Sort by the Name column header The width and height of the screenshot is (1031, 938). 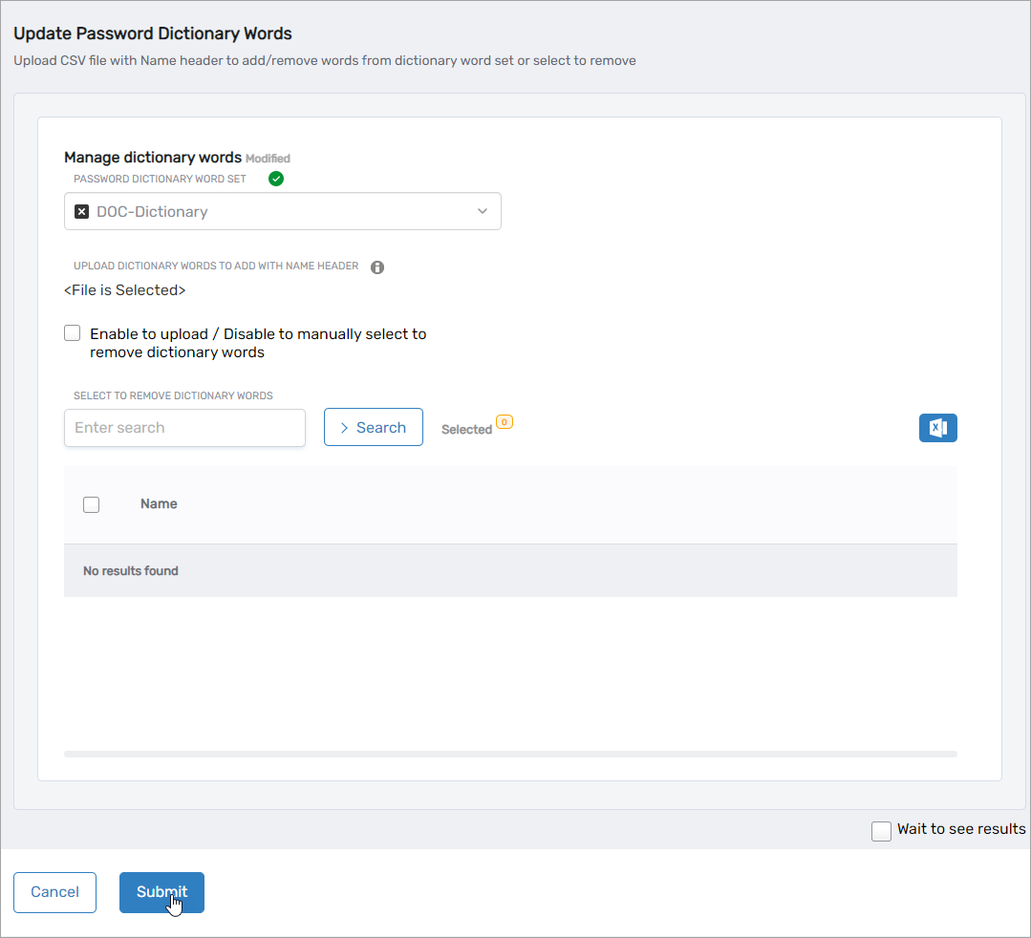click(x=159, y=503)
